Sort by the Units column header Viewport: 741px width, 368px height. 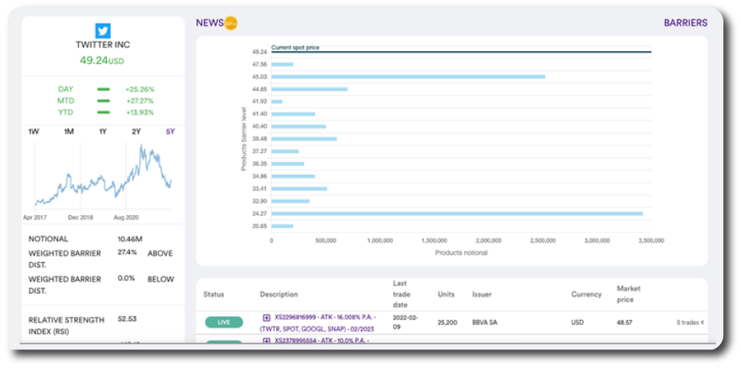click(x=446, y=295)
